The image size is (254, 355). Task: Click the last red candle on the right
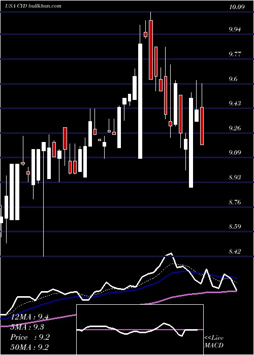tap(202, 126)
